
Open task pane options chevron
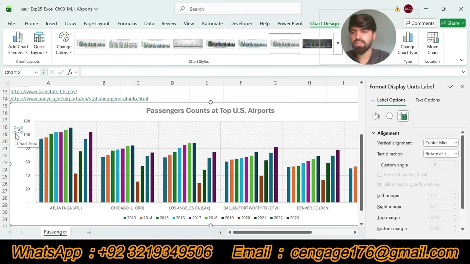pos(450,87)
